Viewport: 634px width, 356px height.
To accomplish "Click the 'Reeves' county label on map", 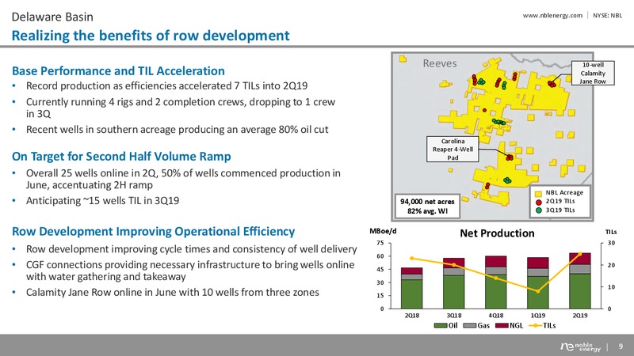I will 440,63.
